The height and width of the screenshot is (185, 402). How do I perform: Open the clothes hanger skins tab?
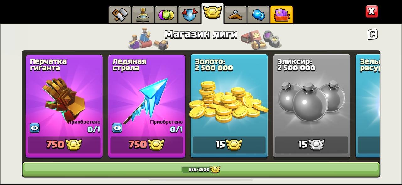pos(235,15)
